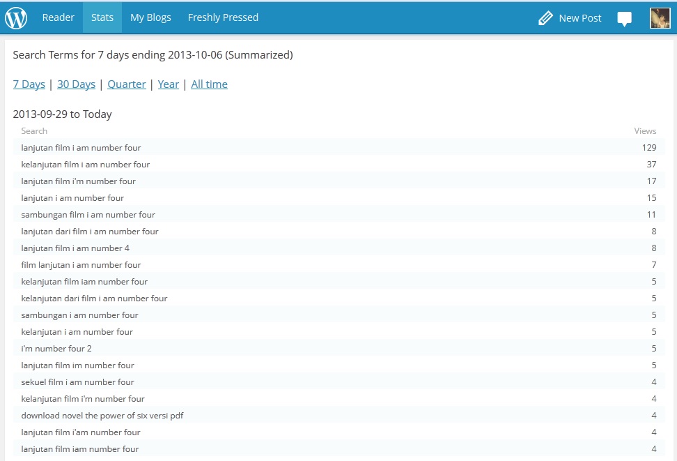Select the Quarter time range

tap(127, 84)
